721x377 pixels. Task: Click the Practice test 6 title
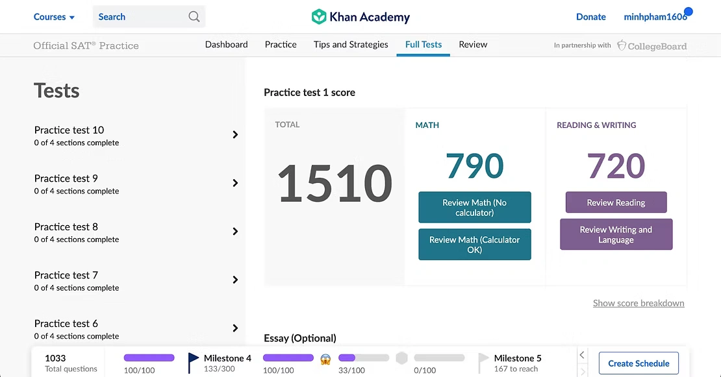point(66,323)
